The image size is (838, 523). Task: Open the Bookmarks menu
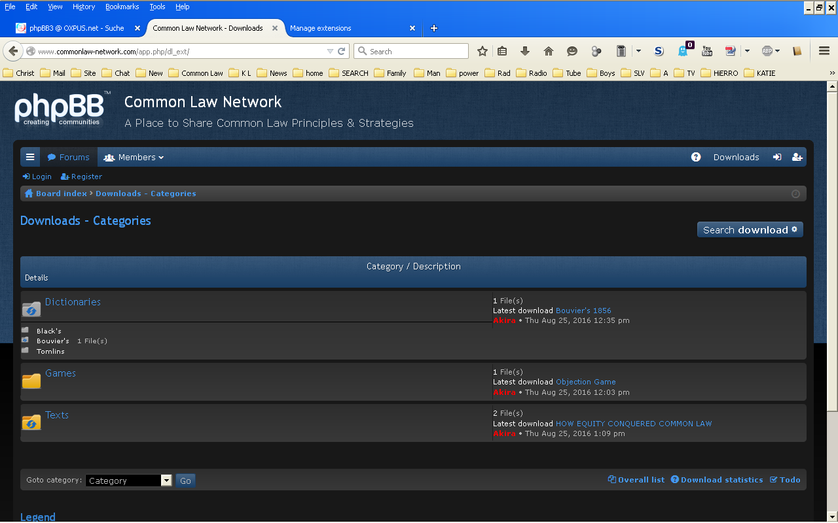122,7
